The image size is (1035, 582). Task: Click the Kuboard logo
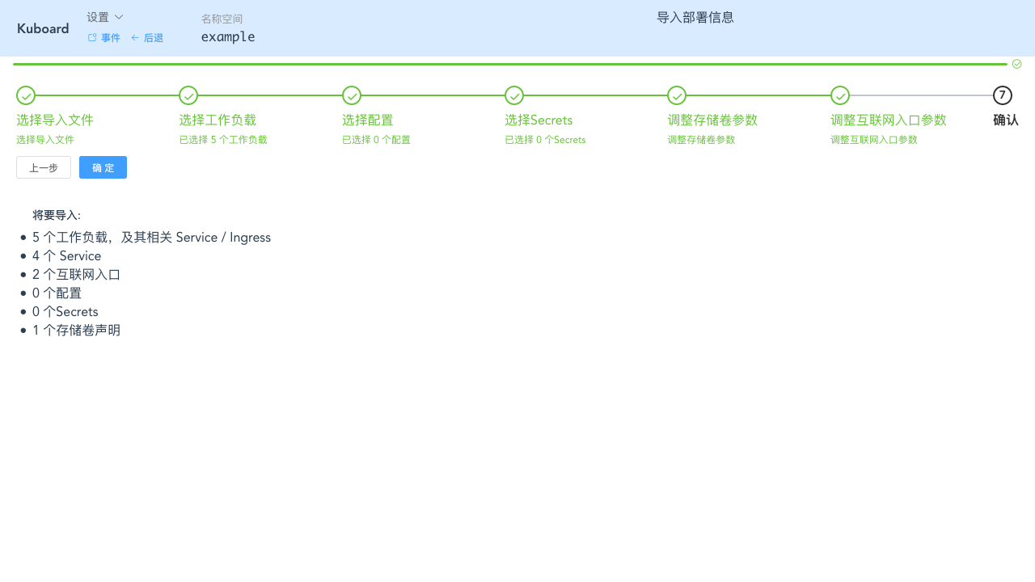[43, 28]
